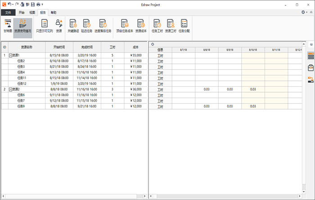
Task: Collapse the 资源1 tree row
Action: (10, 55)
